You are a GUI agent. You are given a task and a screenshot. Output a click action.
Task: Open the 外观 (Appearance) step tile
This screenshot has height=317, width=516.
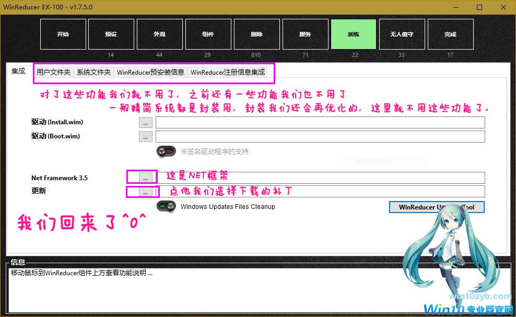tap(159, 34)
